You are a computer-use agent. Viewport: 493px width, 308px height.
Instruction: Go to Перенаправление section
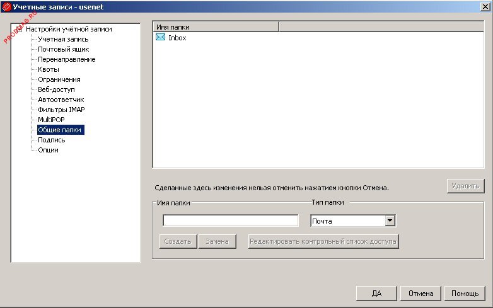pos(66,59)
